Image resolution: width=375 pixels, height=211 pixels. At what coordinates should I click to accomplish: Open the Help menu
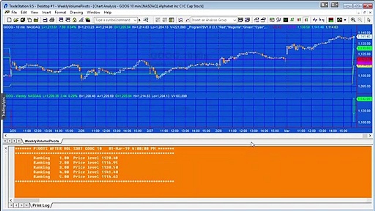[108, 12]
